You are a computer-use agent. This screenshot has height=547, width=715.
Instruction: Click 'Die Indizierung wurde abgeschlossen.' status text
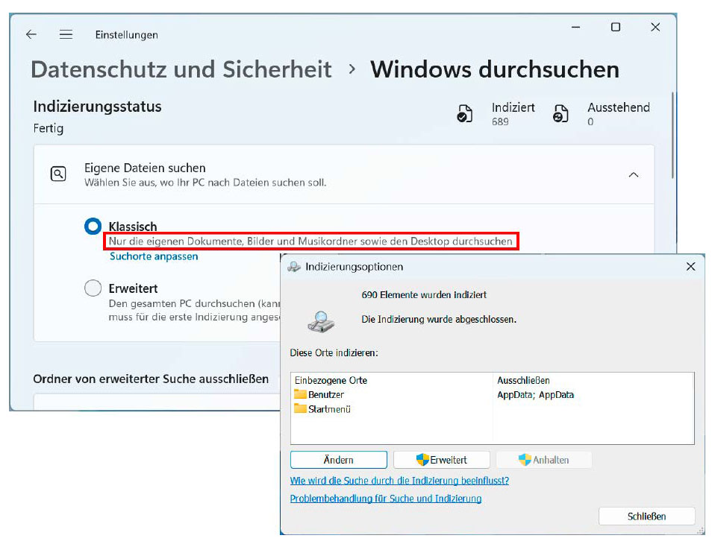click(439, 319)
